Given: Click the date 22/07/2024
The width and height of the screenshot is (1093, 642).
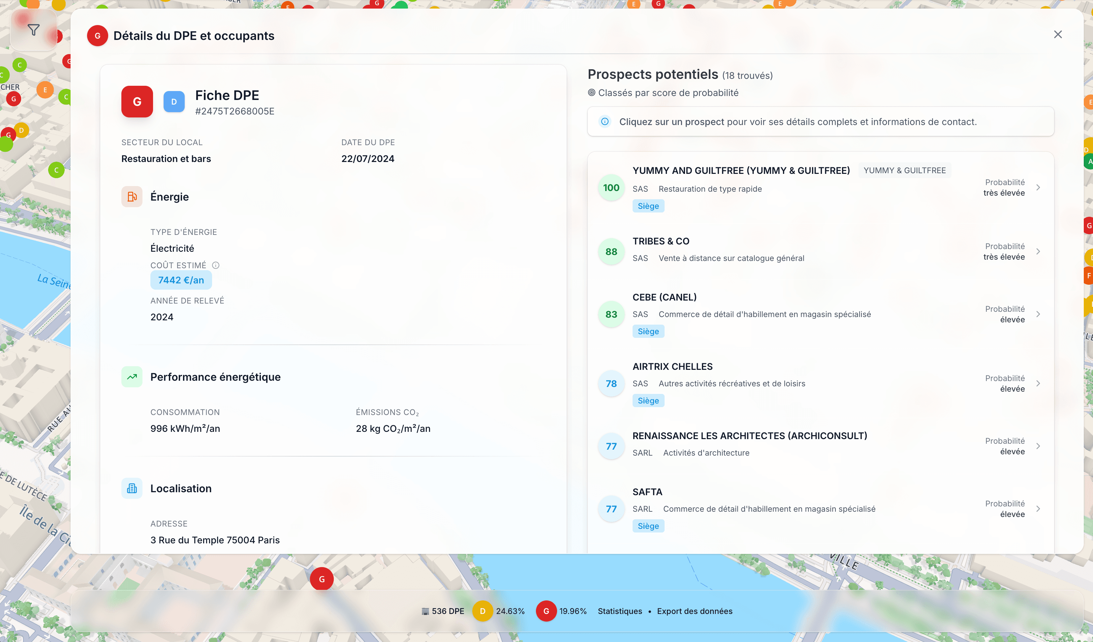Looking at the screenshot, I should click(368, 159).
